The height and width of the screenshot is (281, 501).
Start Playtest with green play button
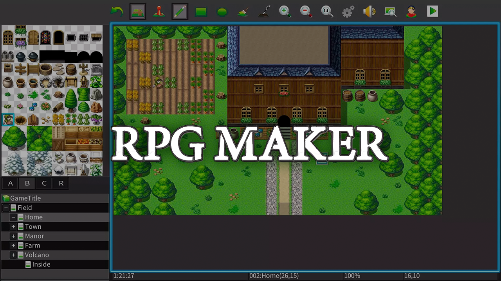click(433, 11)
